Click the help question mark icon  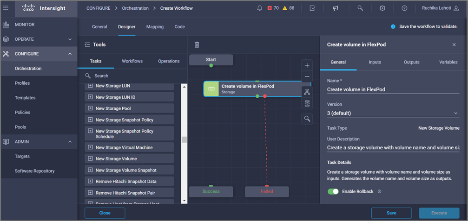[x=404, y=8]
